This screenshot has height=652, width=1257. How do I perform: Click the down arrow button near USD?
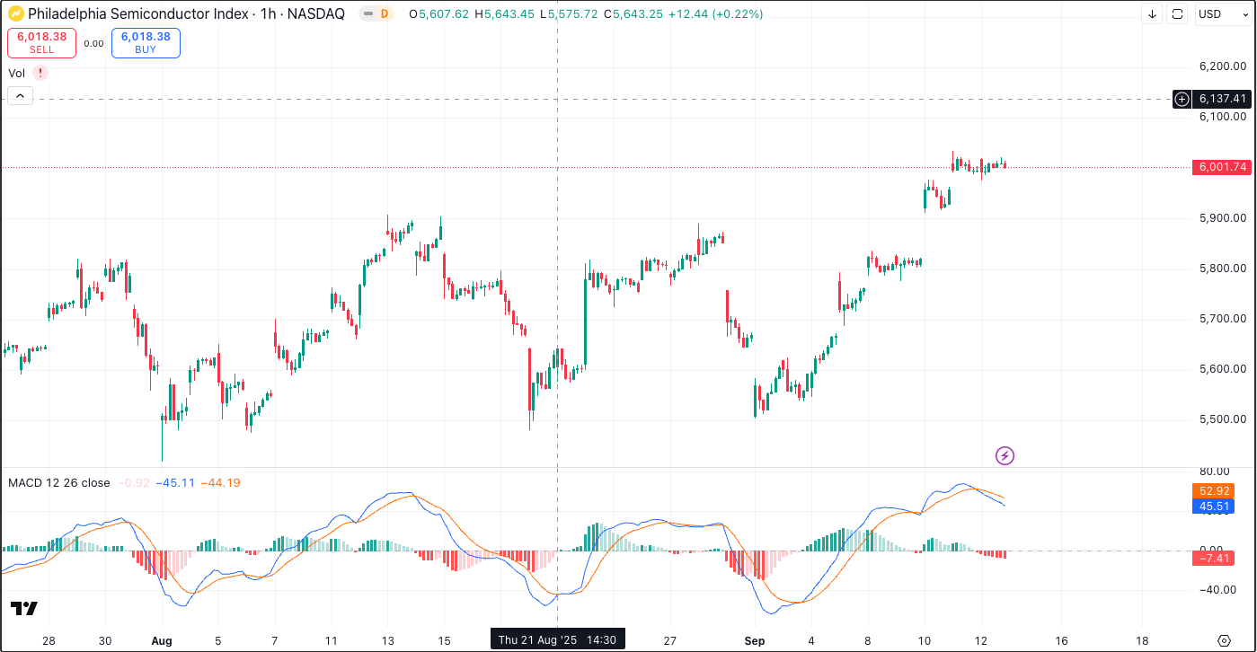click(x=1153, y=14)
